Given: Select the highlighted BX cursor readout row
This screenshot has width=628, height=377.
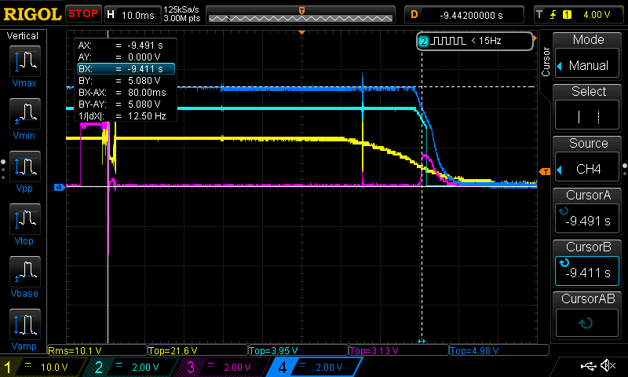Looking at the screenshot, I should point(126,69).
